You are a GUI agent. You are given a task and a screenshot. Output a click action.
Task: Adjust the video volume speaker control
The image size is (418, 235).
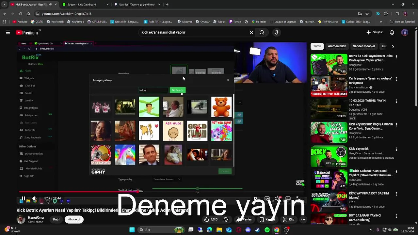click(34, 198)
